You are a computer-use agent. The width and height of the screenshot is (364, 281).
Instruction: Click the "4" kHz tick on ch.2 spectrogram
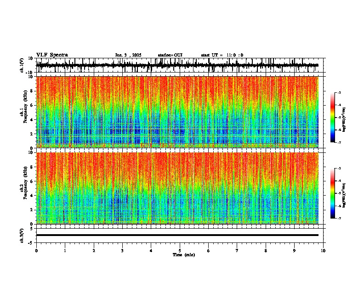[32, 196]
